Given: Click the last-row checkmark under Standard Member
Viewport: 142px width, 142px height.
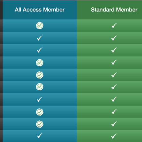Looking at the screenshot, I should coord(114,136).
